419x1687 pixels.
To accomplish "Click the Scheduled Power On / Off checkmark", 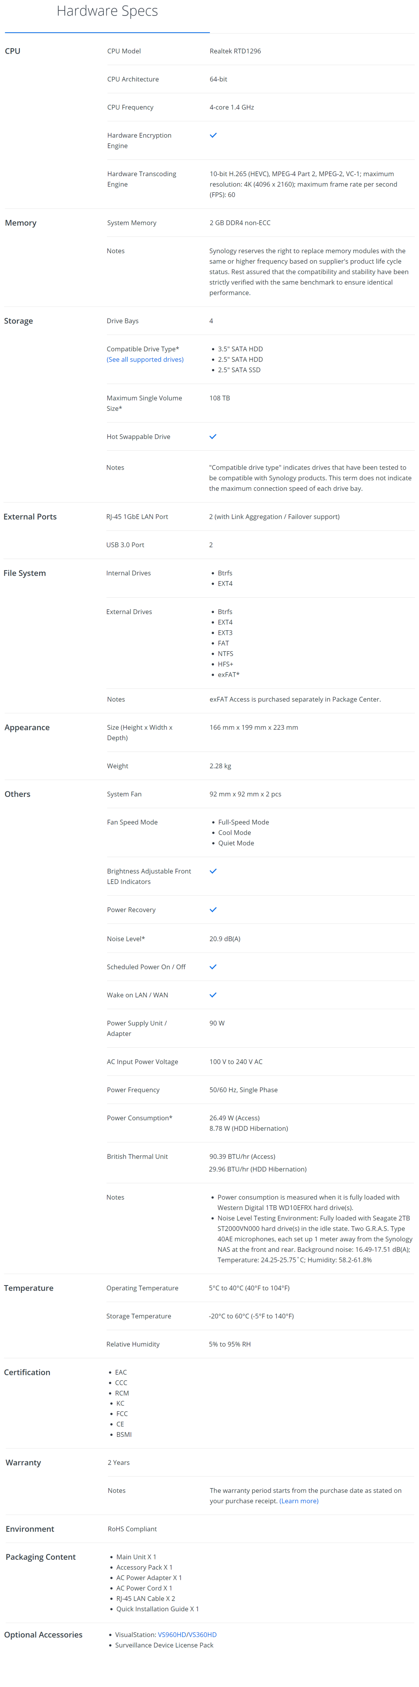I will (213, 967).
